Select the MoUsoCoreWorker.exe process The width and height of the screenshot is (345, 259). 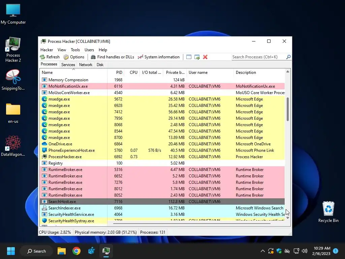coord(162,93)
